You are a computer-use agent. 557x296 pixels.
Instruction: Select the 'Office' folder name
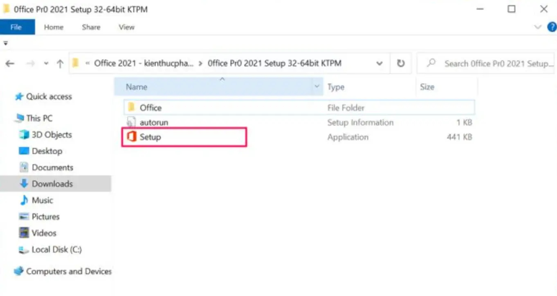pyautogui.click(x=150, y=108)
